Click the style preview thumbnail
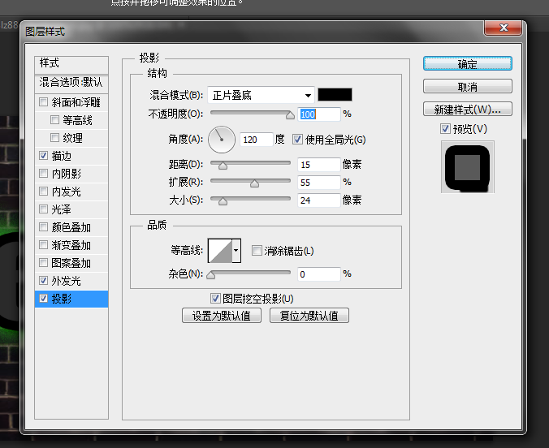 click(x=467, y=167)
